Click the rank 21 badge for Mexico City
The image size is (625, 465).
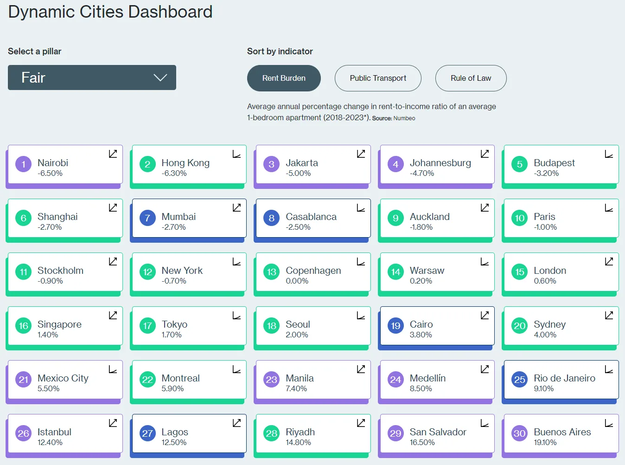24,380
